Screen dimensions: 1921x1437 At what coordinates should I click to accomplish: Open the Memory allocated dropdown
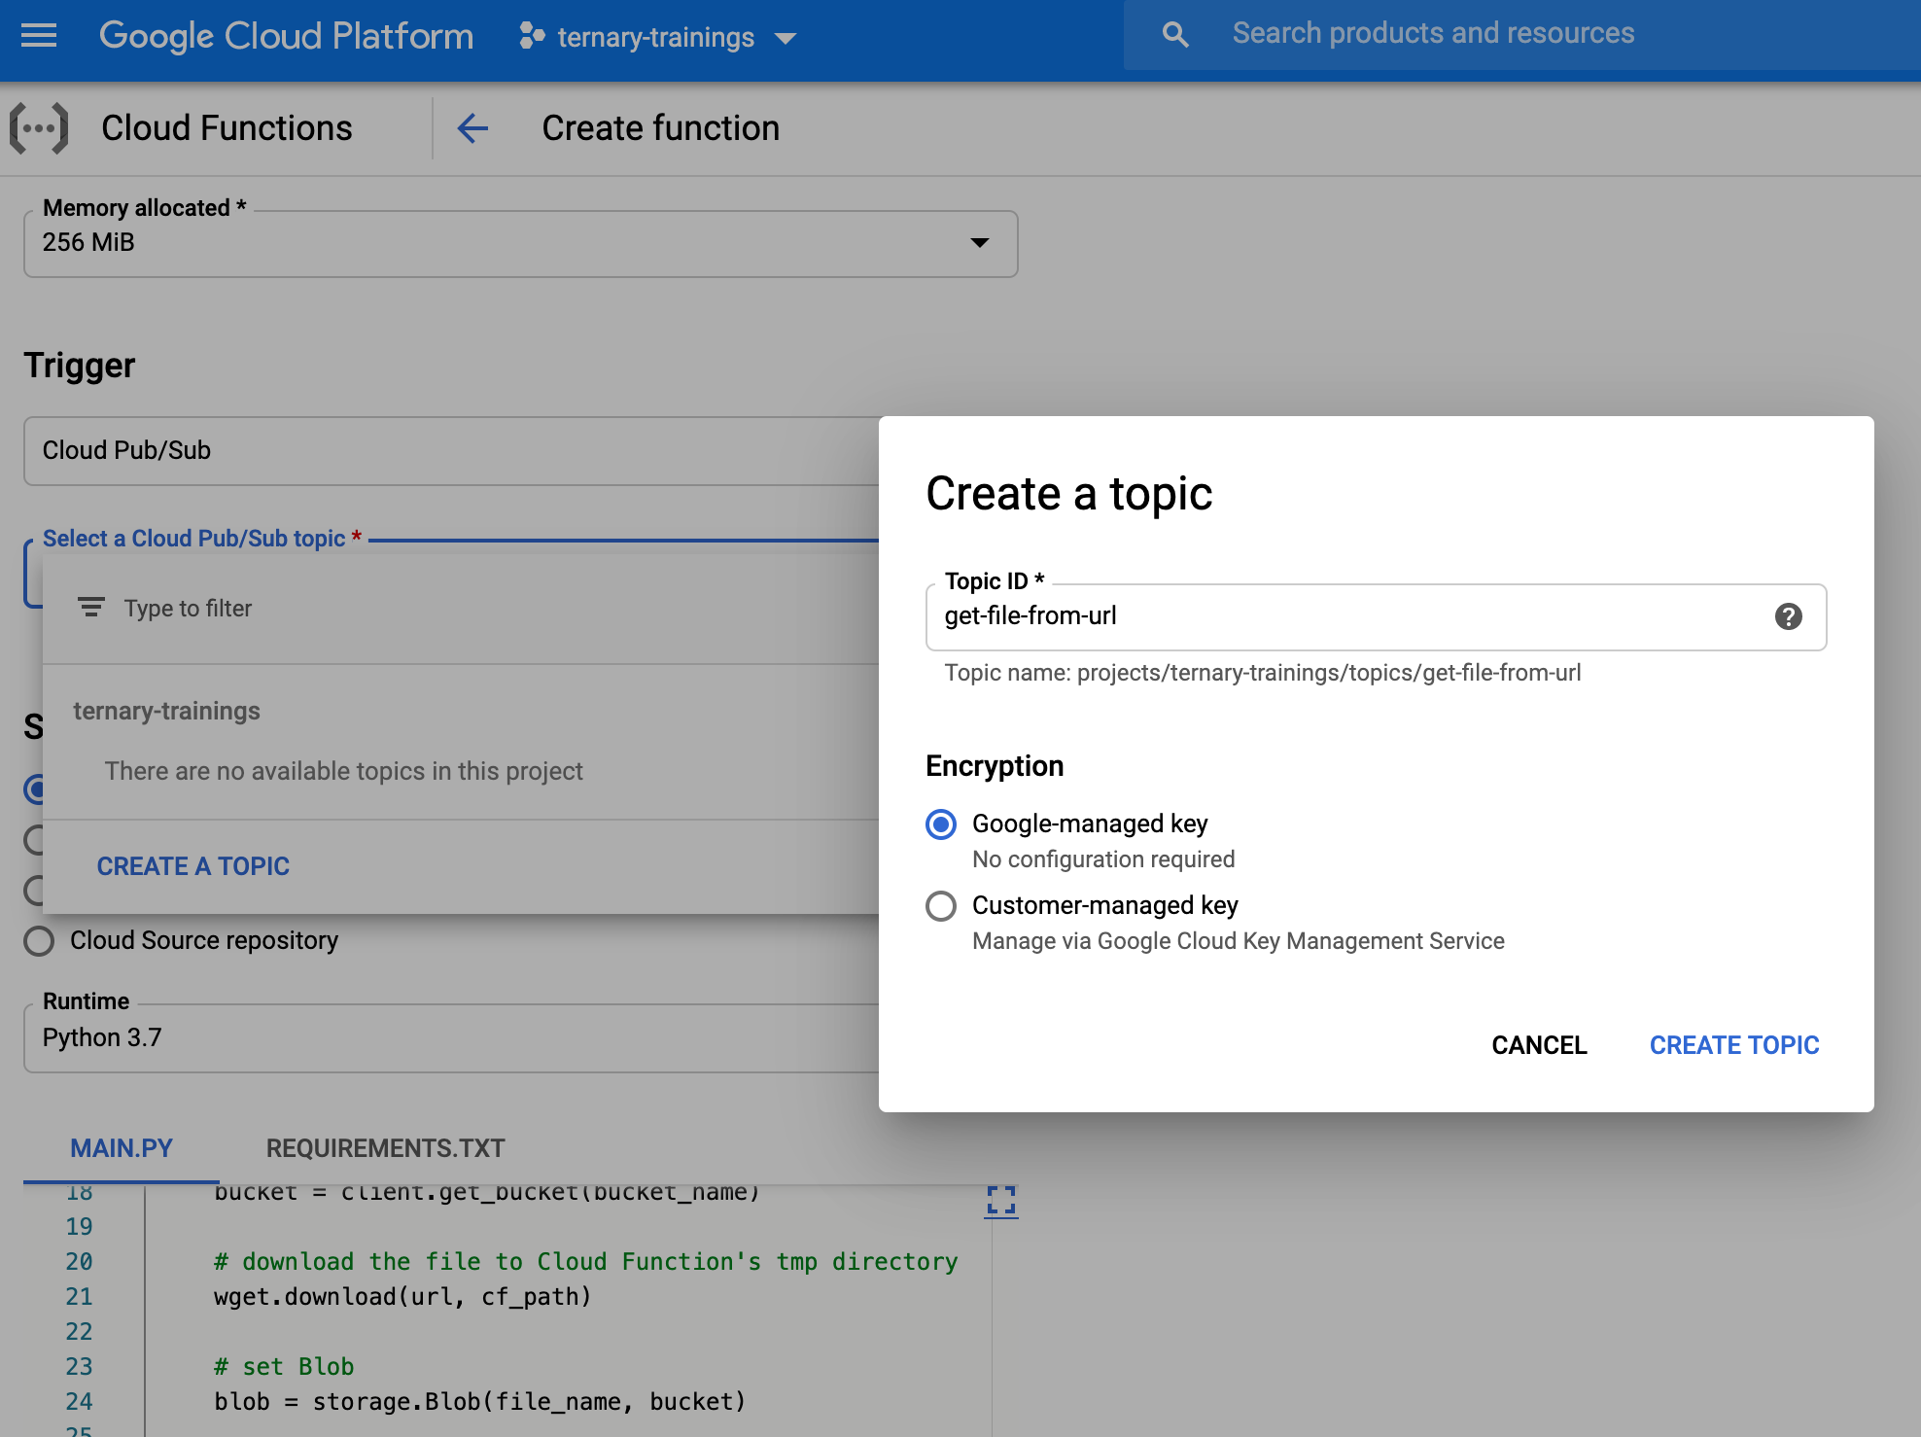pyautogui.click(x=980, y=243)
